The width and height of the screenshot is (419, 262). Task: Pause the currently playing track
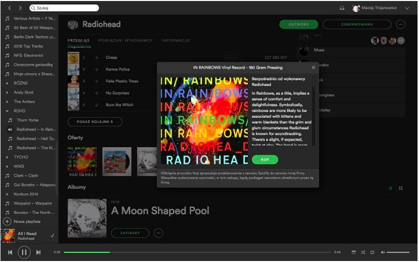24,252
